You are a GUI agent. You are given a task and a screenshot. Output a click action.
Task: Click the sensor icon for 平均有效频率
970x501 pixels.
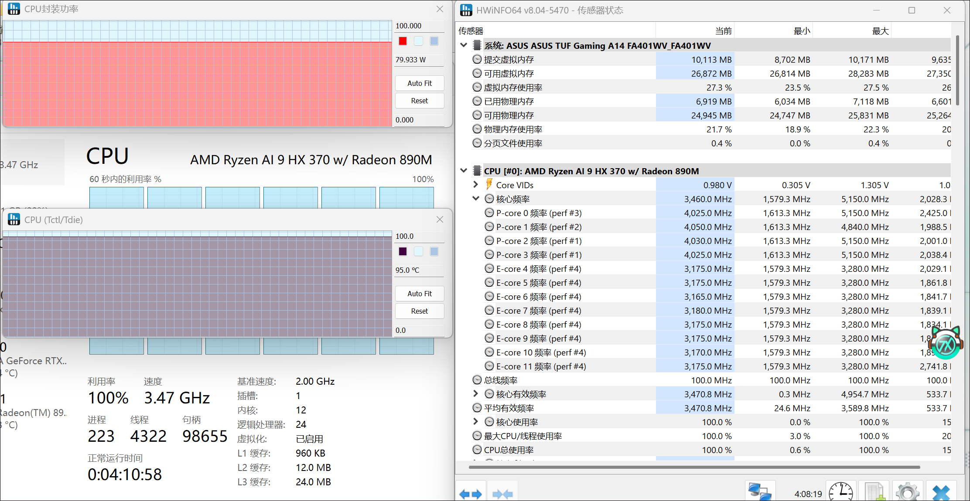point(477,408)
